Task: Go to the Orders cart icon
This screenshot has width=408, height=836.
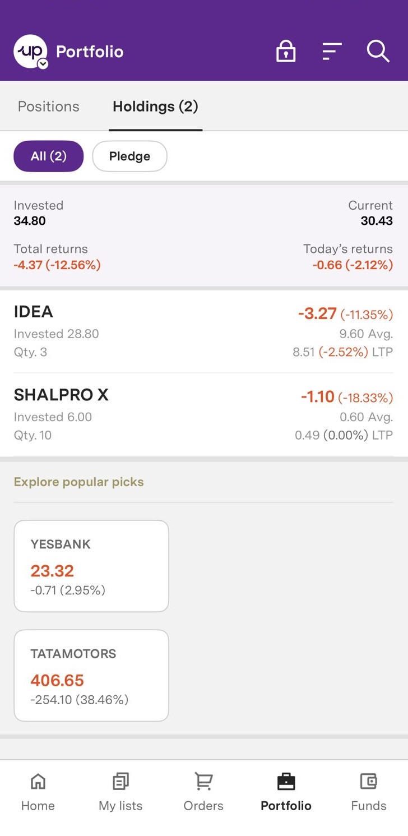Action: click(x=203, y=782)
